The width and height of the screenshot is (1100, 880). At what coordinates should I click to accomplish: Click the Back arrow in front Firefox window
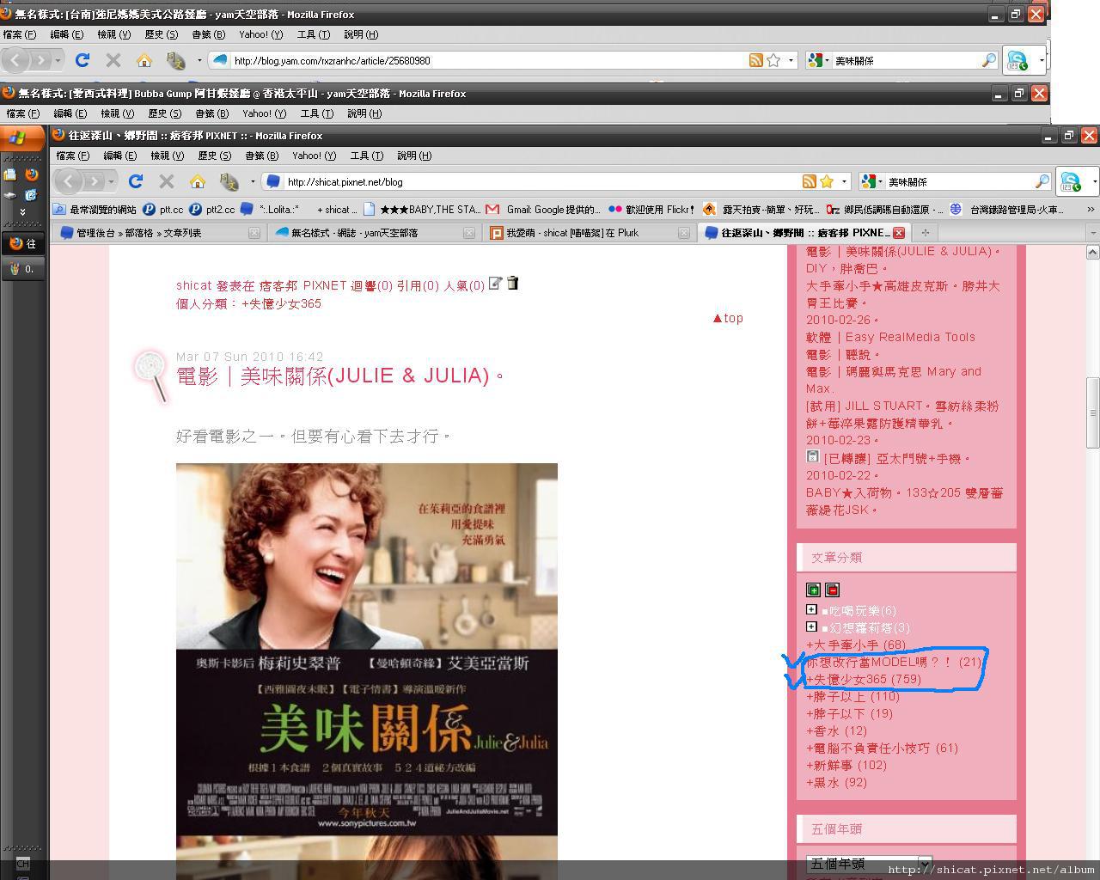(69, 181)
